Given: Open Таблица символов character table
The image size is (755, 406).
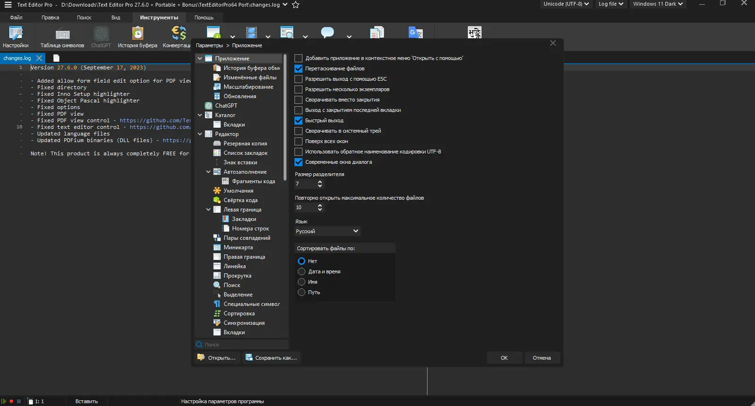Looking at the screenshot, I should pyautogui.click(x=62, y=37).
